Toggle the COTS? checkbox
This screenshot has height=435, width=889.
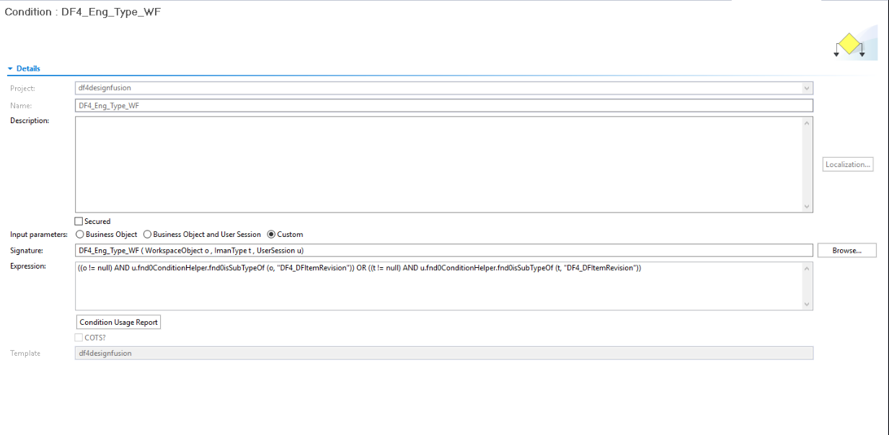click(78, 337)
